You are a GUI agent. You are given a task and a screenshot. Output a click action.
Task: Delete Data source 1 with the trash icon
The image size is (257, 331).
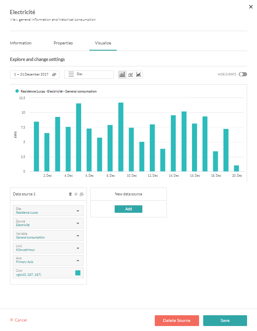(70, 194)
